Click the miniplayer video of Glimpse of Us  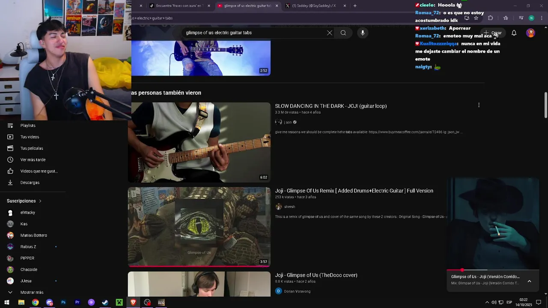493,224
